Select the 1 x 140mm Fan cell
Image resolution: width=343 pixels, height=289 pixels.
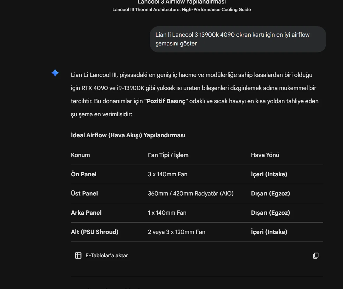tap(167, 213)
